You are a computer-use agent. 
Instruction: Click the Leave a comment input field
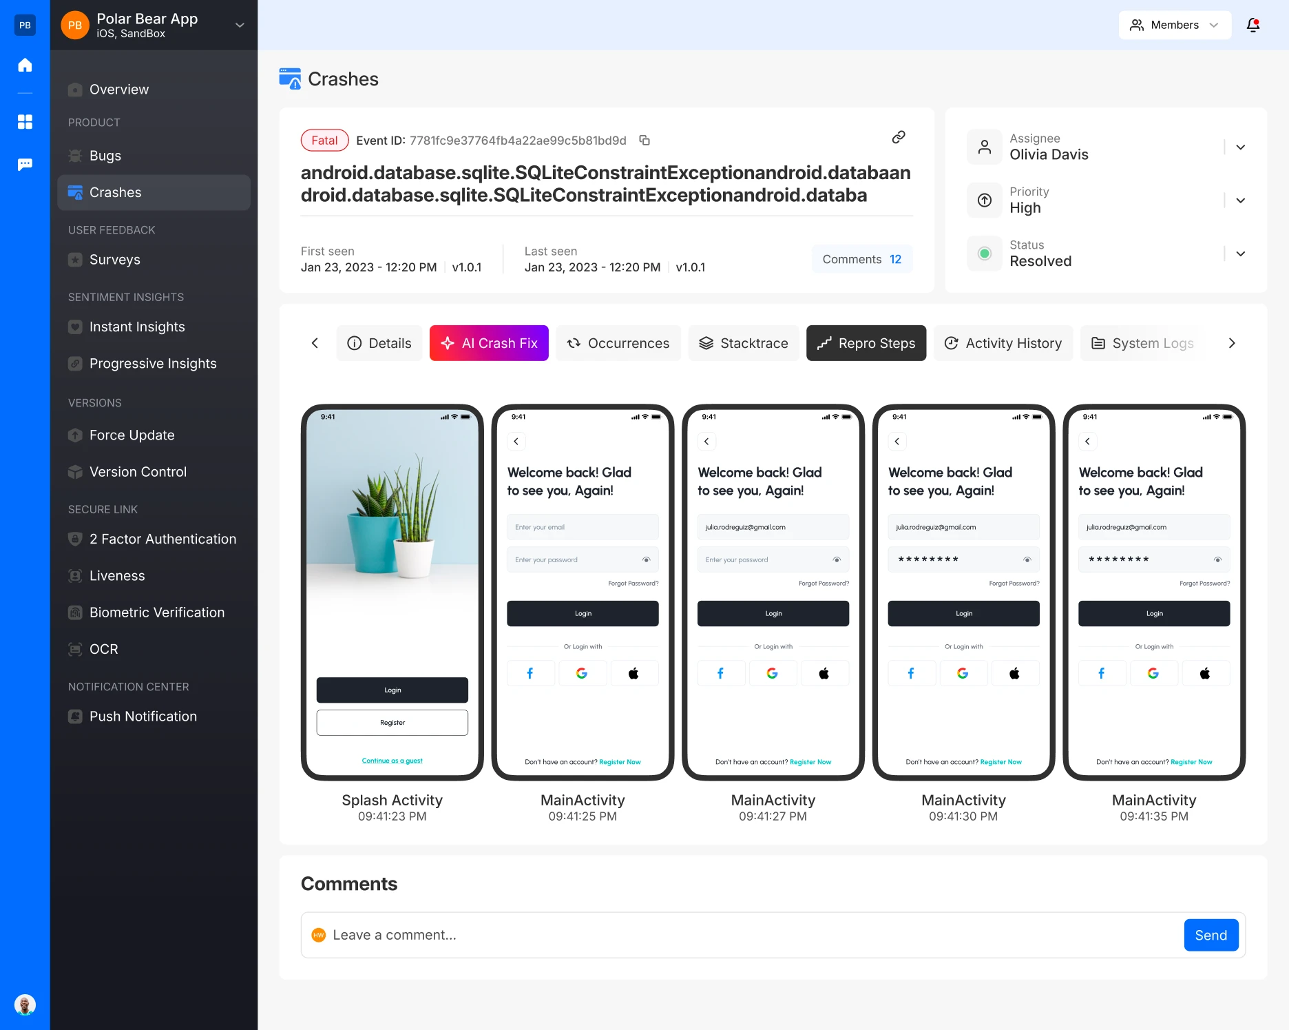(751, 935)
